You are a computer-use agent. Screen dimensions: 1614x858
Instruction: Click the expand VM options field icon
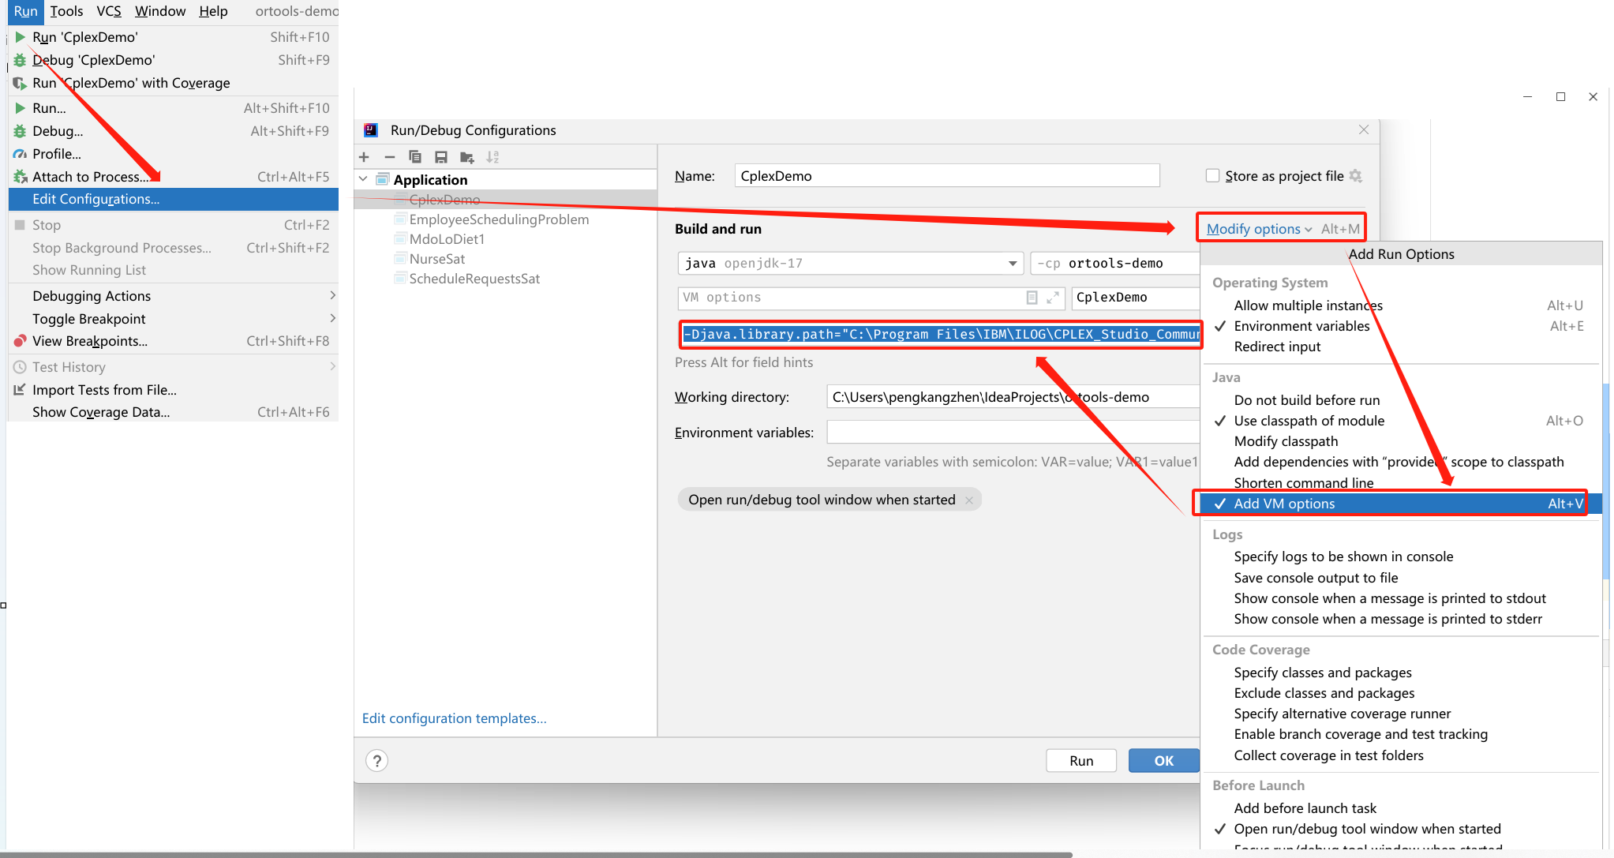tap(1052, 298)
